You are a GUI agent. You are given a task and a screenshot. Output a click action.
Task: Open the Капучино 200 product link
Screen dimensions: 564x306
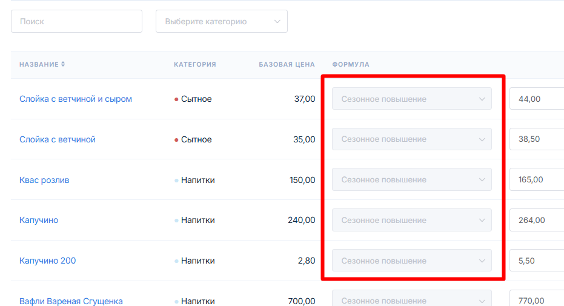(47, 261)
